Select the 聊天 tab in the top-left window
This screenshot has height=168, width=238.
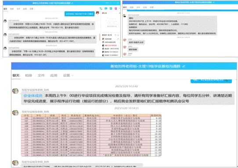tap(5, 9)
